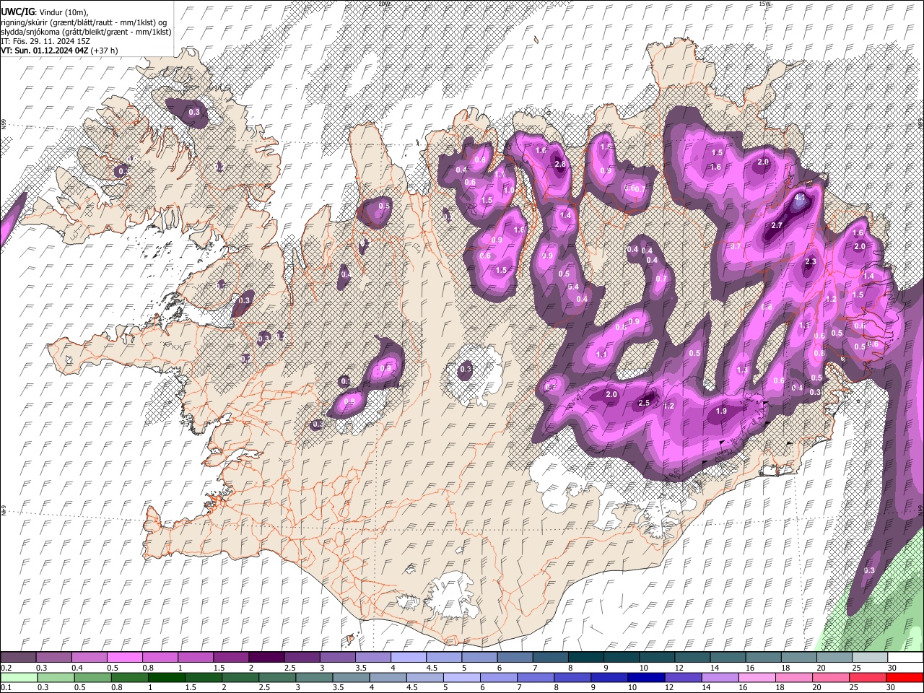This screenshot has height=693, width=924.
Task: Click the 'VT: Sun. 01.12.2024 04Z (+37 h)' line
Action: pos(59,51)
